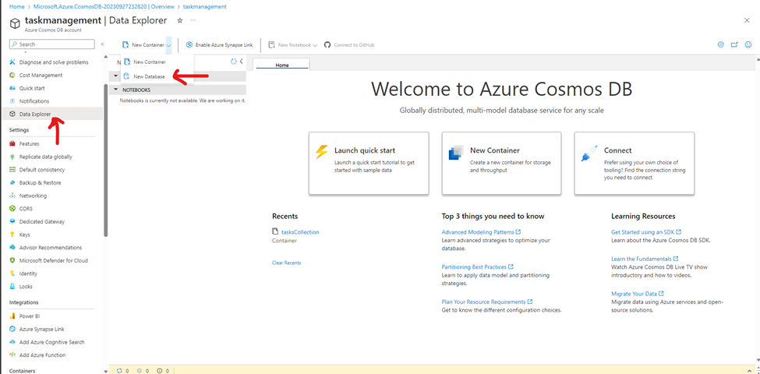Collapse the NOTEBOOKS section

coord(116,90)
